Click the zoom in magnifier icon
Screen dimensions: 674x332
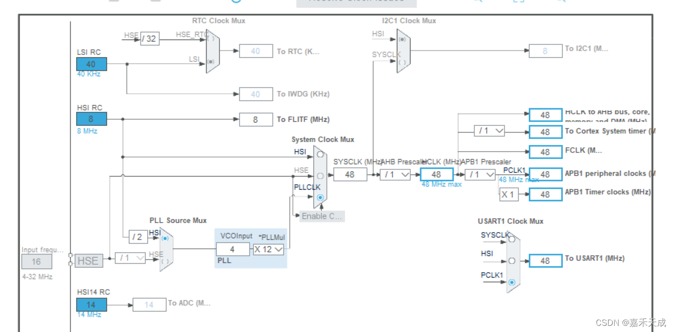(x=476, y=2)
